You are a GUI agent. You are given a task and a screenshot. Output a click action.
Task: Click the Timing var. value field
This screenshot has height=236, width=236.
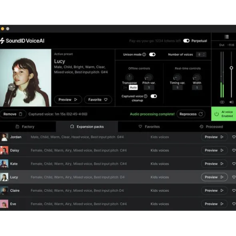click(177, 87)
